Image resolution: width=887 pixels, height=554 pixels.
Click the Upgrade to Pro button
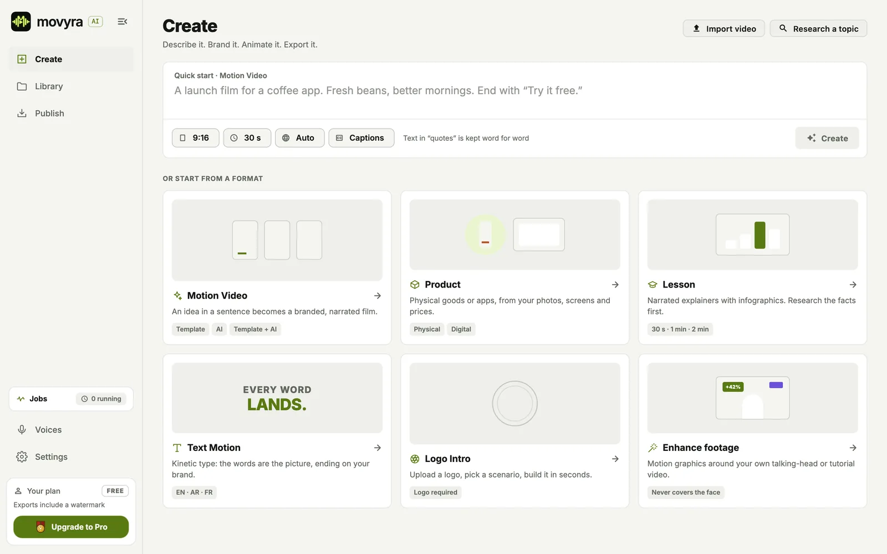71,527
